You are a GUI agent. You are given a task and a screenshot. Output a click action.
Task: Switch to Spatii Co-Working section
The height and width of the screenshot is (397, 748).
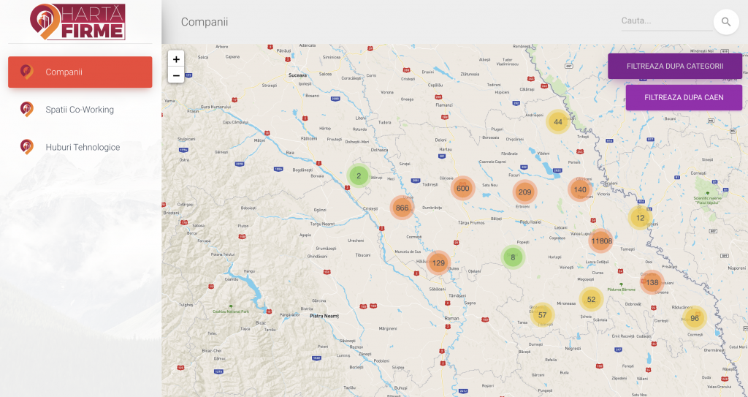80,110
